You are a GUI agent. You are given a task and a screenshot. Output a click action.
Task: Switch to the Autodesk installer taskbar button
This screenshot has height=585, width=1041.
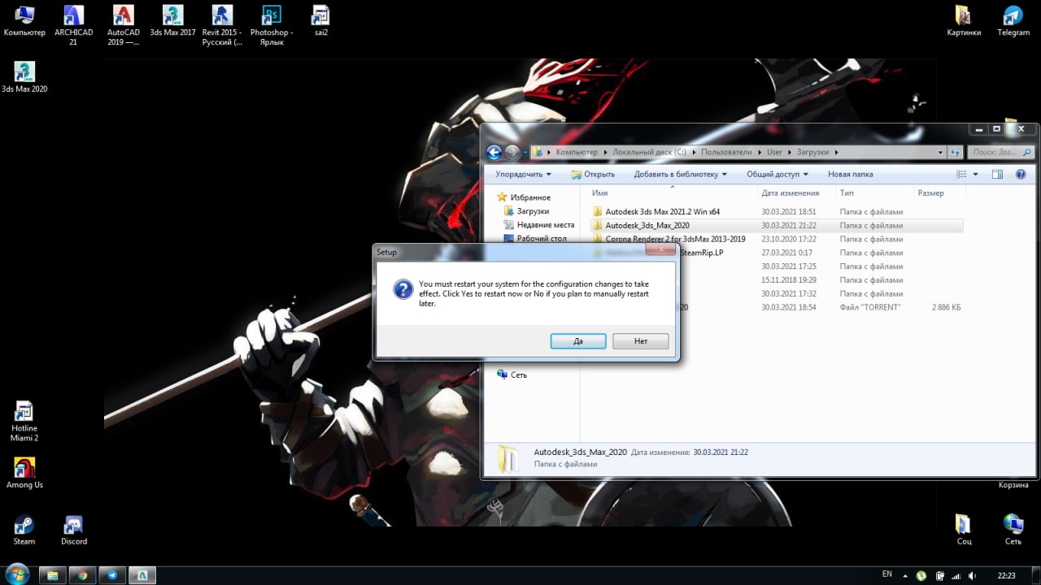tap(142, 575)
